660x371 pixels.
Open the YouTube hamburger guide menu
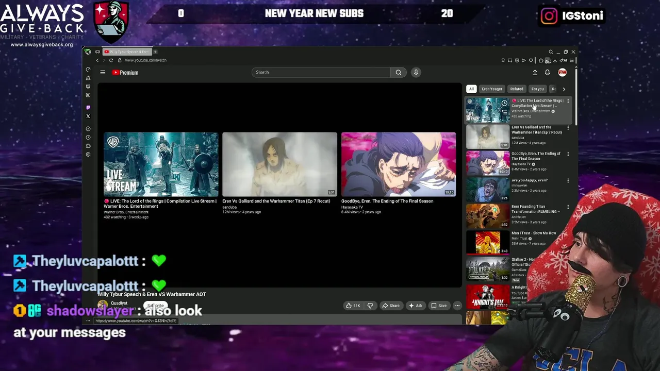click(103, 73)
